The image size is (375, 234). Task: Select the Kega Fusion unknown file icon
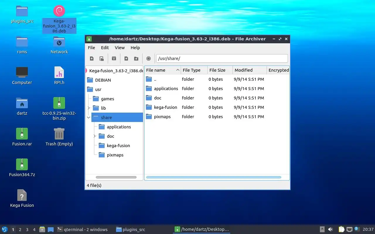coord(22,198)
